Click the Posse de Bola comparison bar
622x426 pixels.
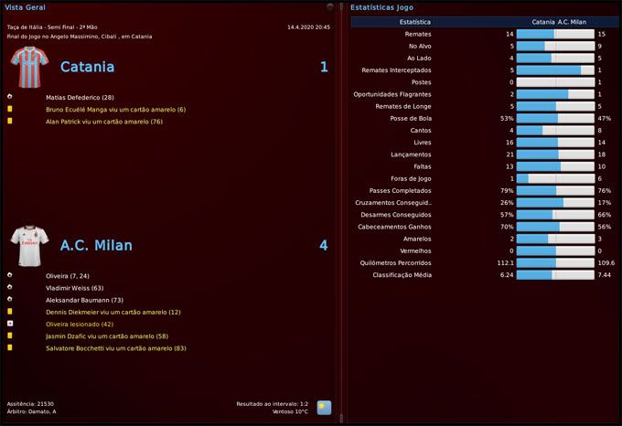pyautogui.click(x=555, y=118)
